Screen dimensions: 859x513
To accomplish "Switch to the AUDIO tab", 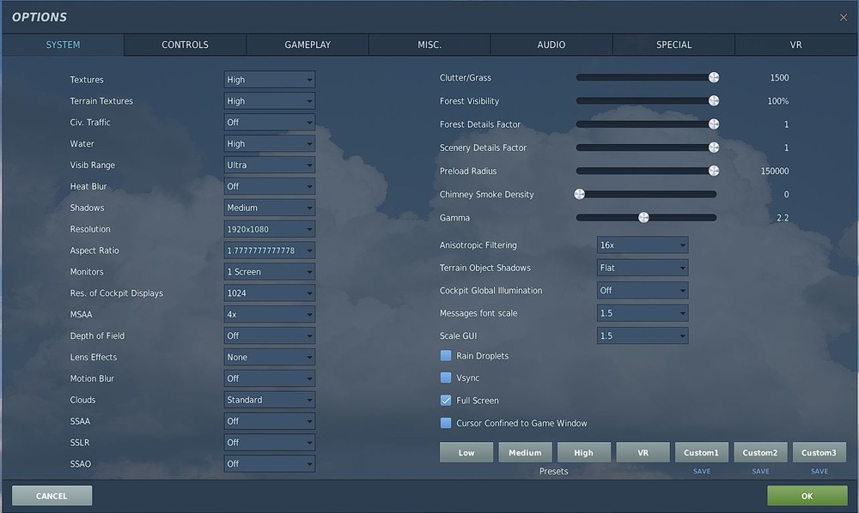I will click(551, 45).
